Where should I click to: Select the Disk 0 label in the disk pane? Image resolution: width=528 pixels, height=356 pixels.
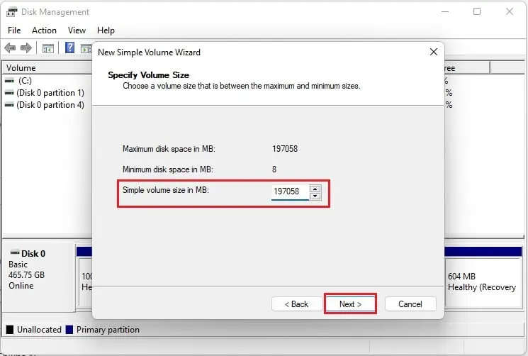point(33,253)
